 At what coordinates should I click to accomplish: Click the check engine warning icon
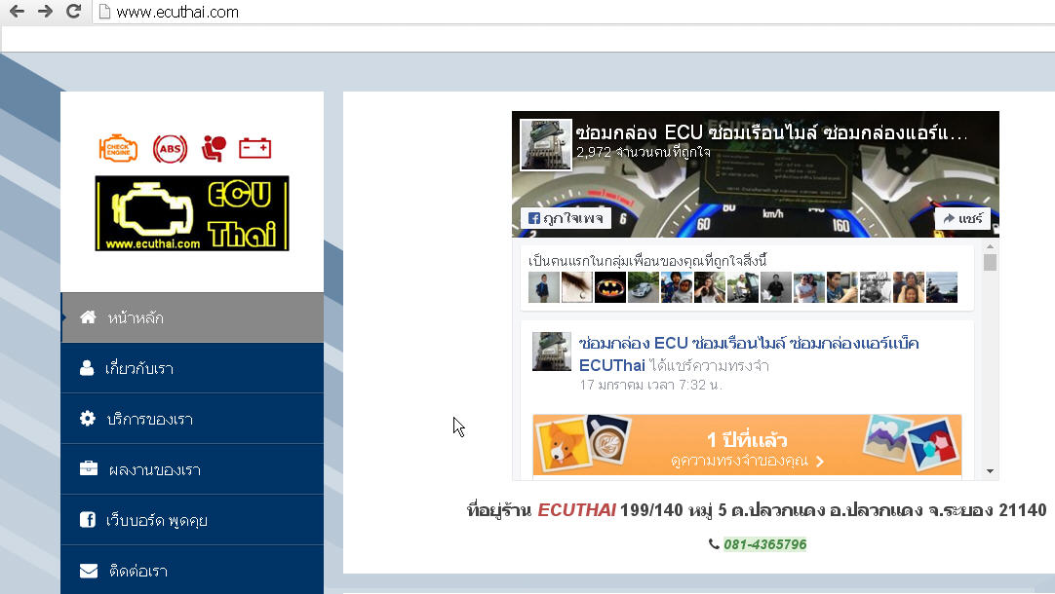click(118, 148)
